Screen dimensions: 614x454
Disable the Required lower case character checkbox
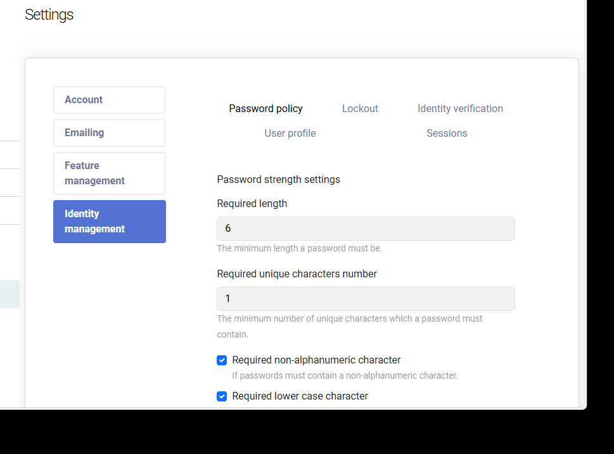(222, 397)
